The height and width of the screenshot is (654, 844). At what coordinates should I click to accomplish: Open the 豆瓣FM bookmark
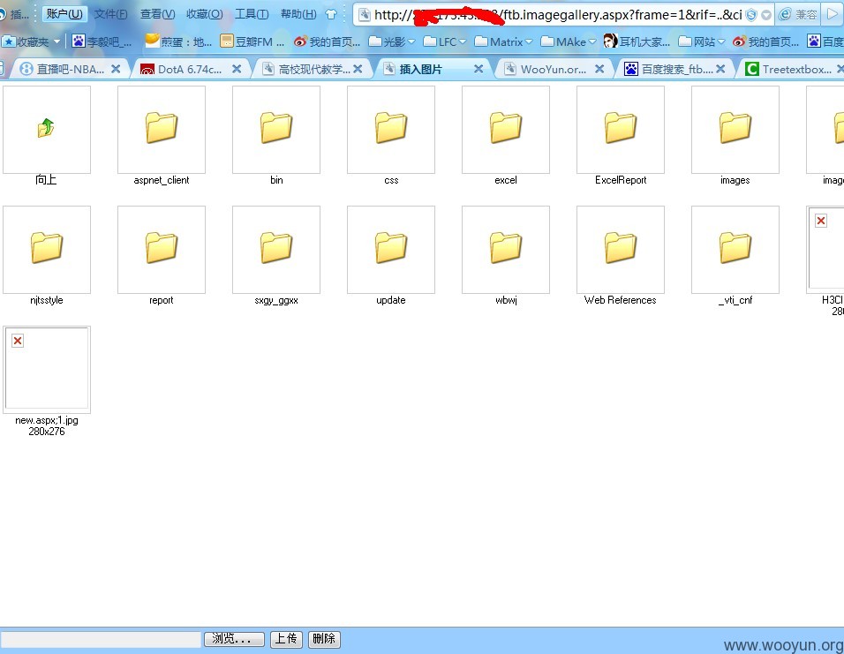(252, 41)
